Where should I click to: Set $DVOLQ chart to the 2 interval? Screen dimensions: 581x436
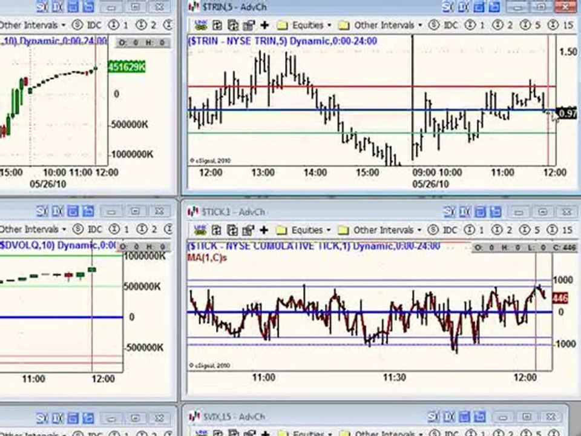(146, 230)
